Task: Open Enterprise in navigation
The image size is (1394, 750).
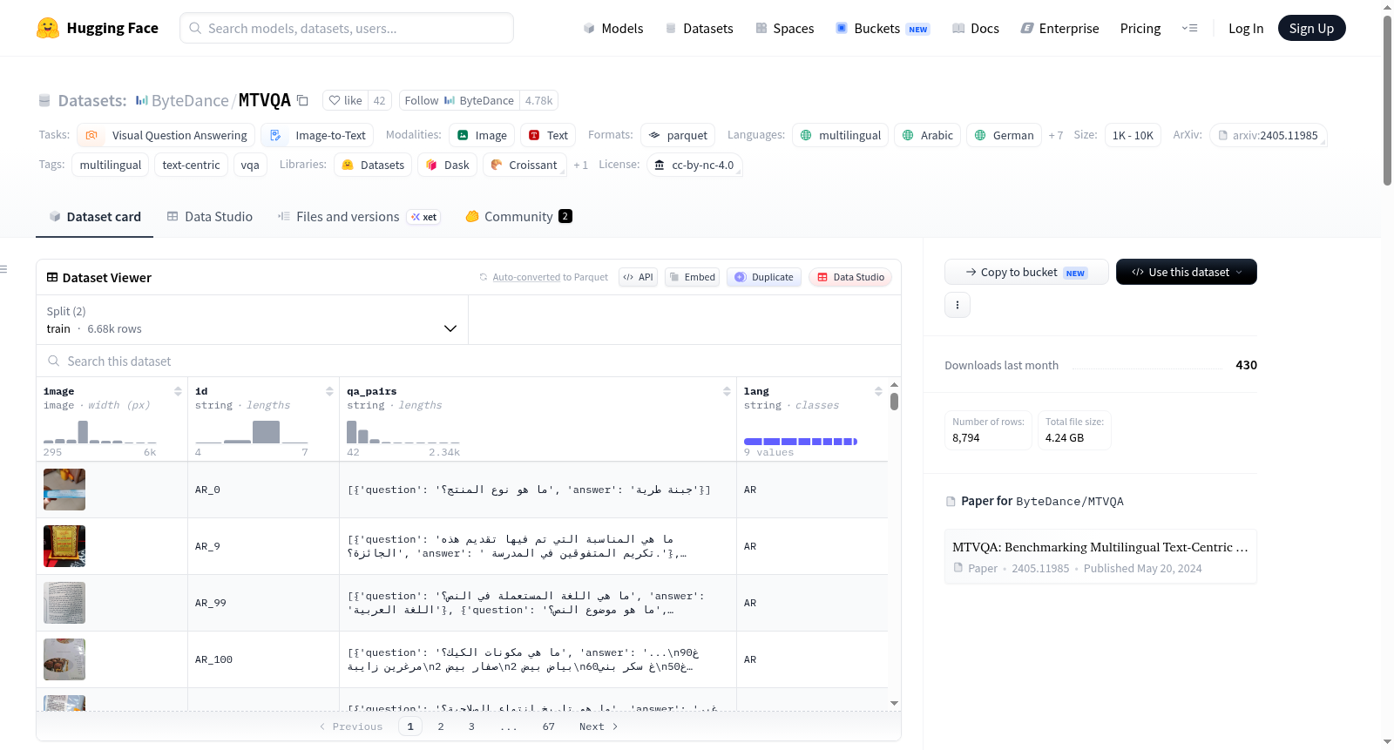Action: pyautogui.click(x=1059, y=28)
